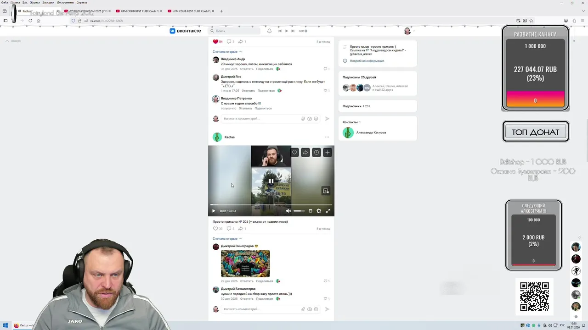Enter fullscreen on the video player
This screenshot has width=588, height=330.
tap(328, 211)
